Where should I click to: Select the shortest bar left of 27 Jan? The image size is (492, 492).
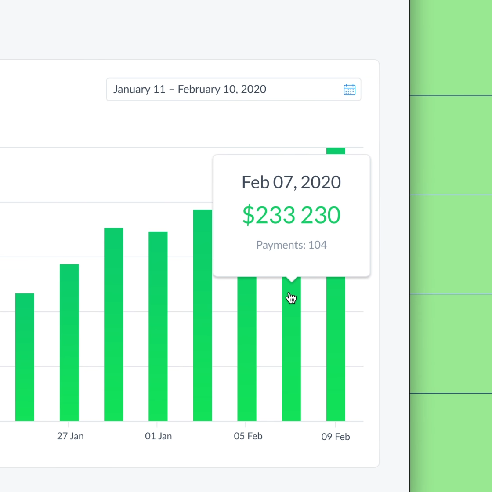point(25,357)
